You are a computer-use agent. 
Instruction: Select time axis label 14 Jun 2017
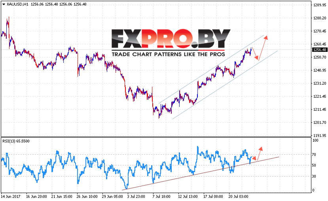tap(11, 197)
